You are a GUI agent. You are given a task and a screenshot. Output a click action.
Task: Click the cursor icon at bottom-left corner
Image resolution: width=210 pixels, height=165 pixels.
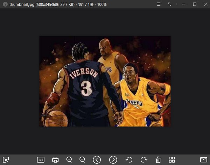click(x=6, y=160)
